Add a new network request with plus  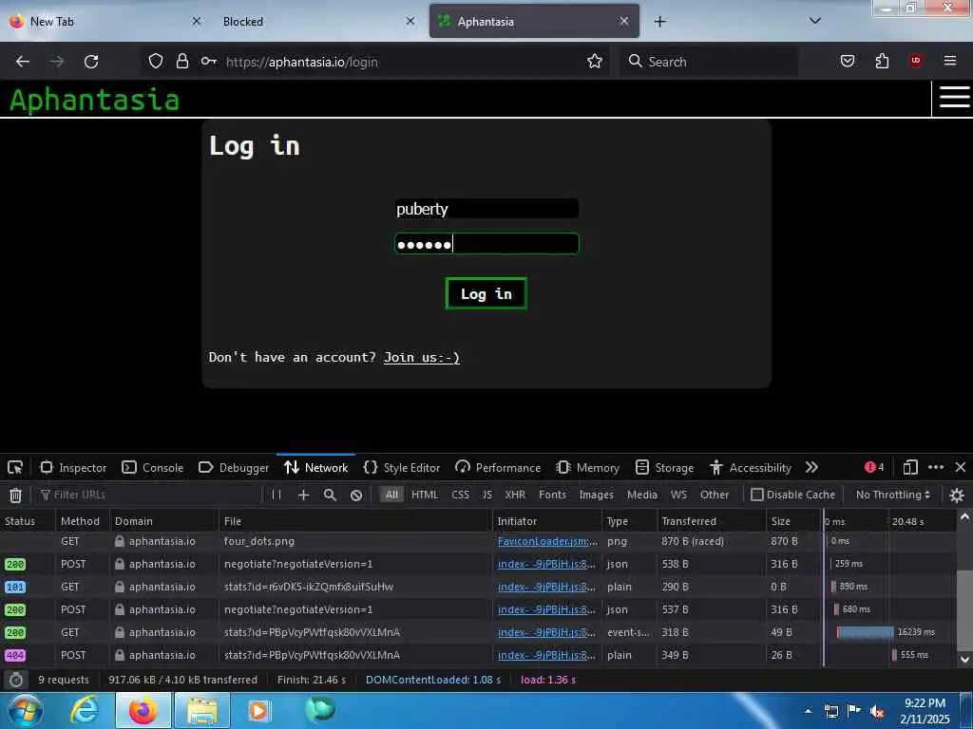tap(303, 495)
